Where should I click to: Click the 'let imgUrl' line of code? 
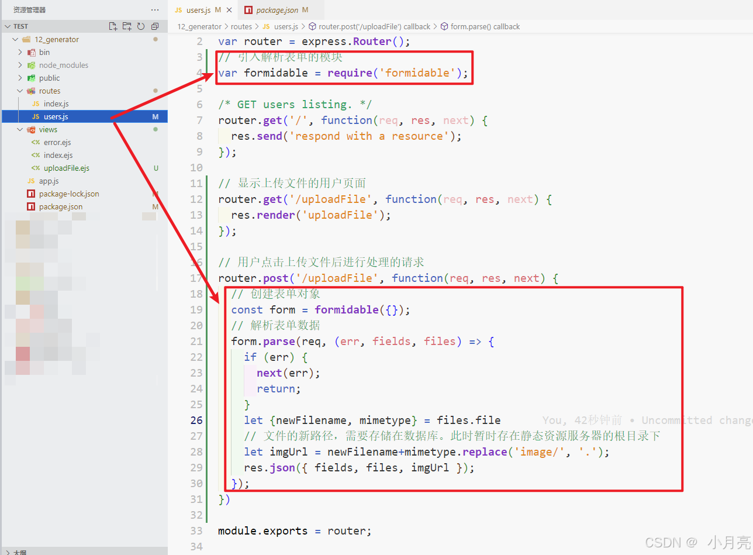point(427,451)
